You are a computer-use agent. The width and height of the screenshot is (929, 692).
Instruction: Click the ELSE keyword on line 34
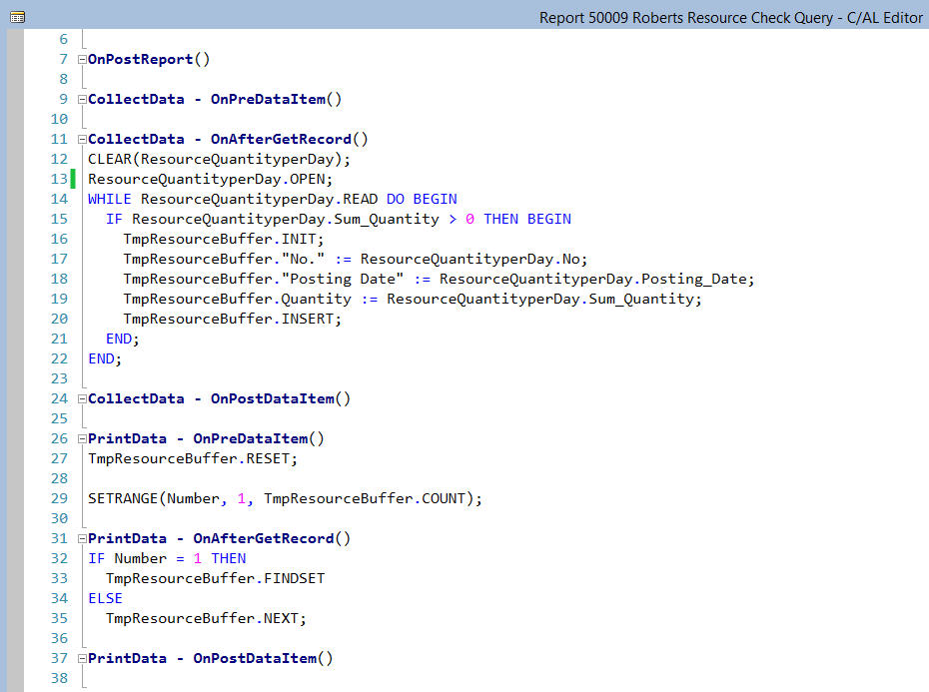coord(105,598)
